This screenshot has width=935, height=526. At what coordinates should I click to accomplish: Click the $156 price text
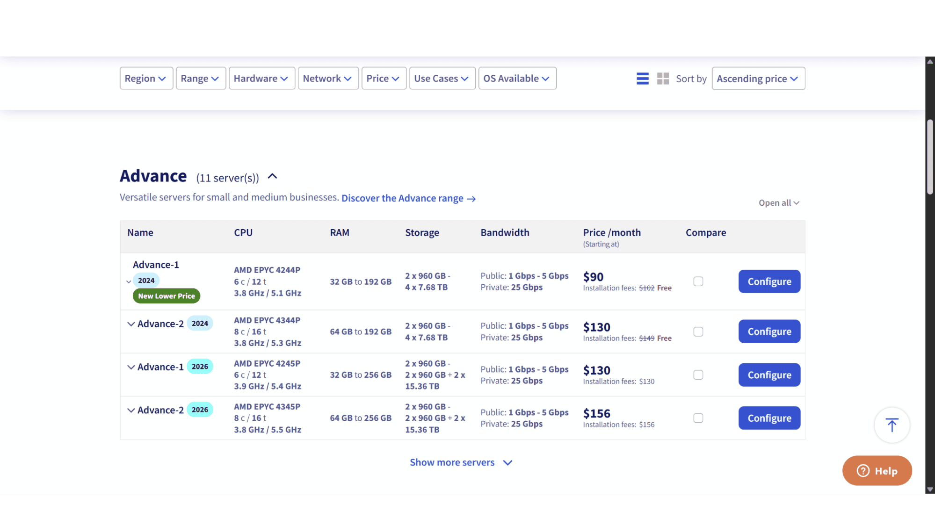click(x=596, y=413)
